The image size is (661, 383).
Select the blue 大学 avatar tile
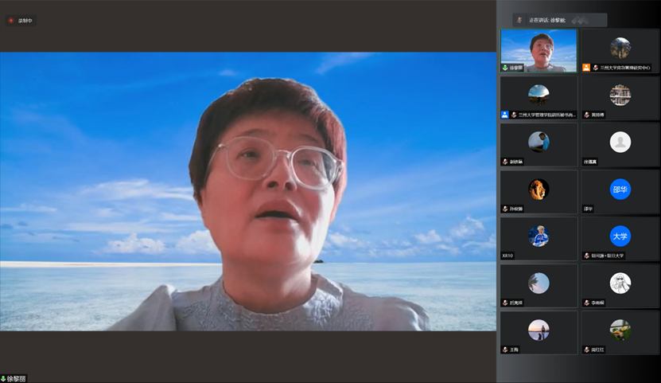click(x=620, y=236)
